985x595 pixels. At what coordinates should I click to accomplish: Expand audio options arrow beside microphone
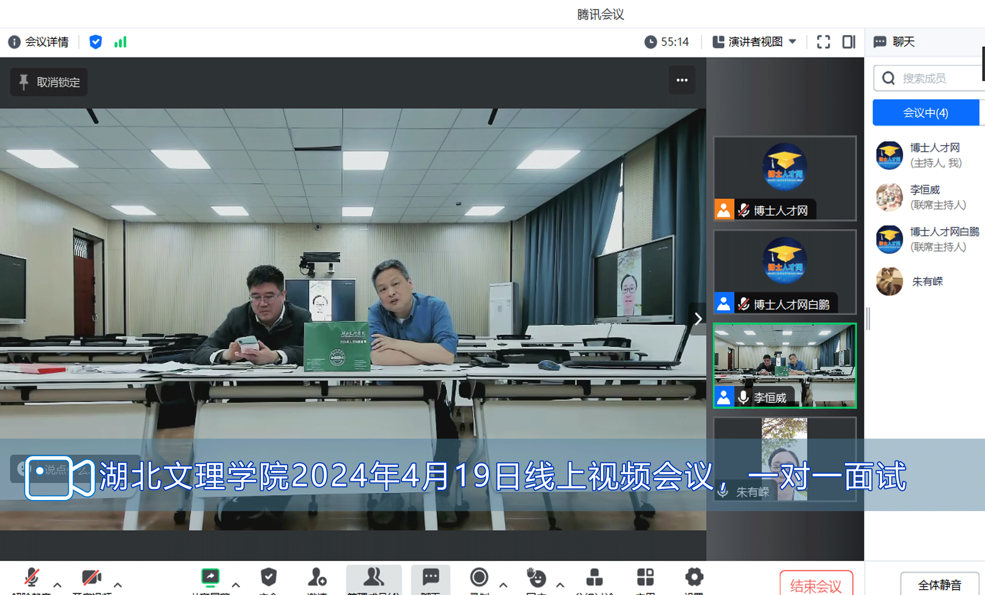(x=57, y=585)
